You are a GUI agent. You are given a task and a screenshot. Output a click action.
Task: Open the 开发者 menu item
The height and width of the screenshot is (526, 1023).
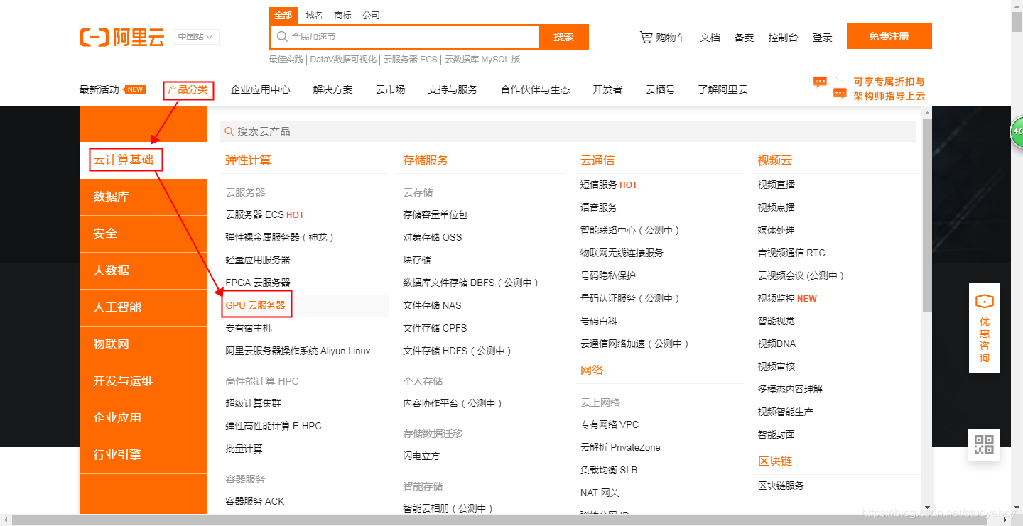pos(607,89)
